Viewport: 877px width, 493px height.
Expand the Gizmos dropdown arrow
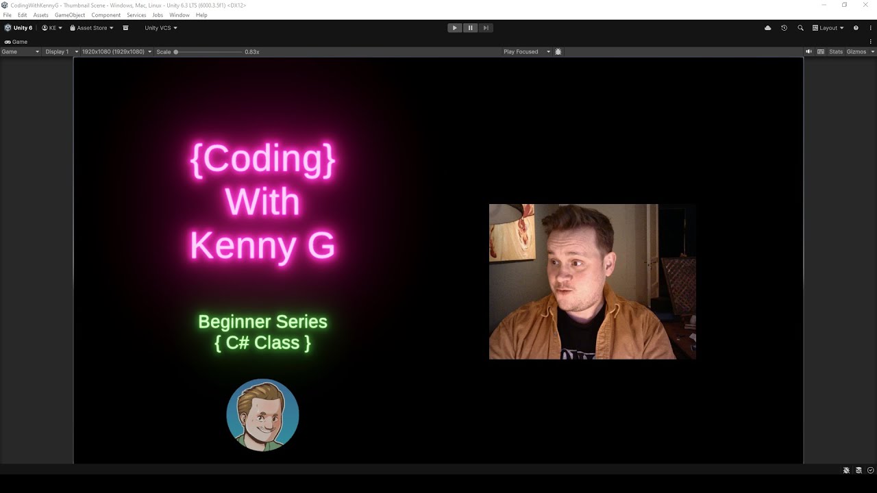[872, 52]
